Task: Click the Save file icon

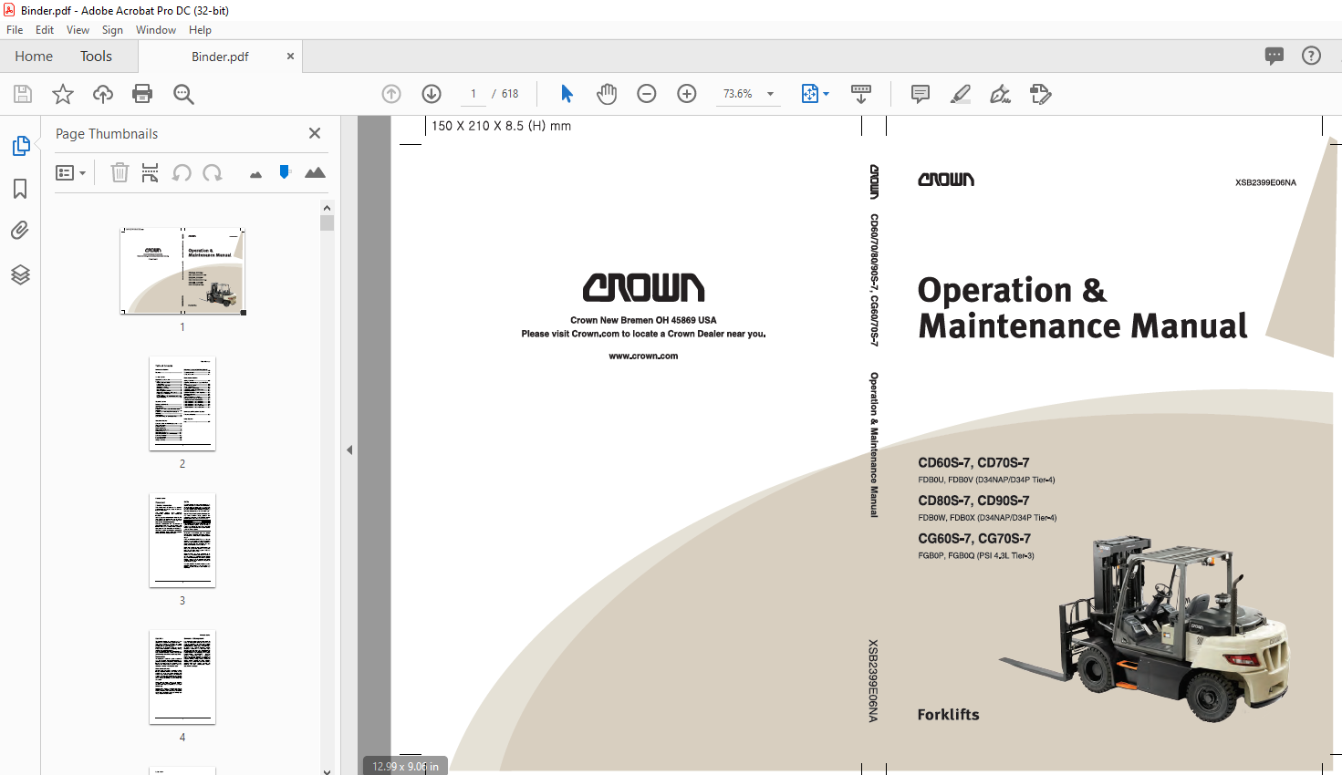Action: (23, 94)
